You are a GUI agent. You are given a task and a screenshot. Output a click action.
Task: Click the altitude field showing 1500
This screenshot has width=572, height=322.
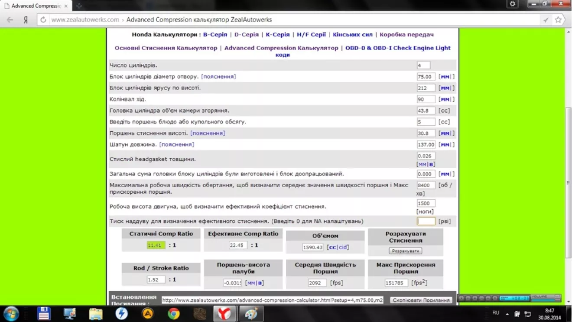pos(426,203)
